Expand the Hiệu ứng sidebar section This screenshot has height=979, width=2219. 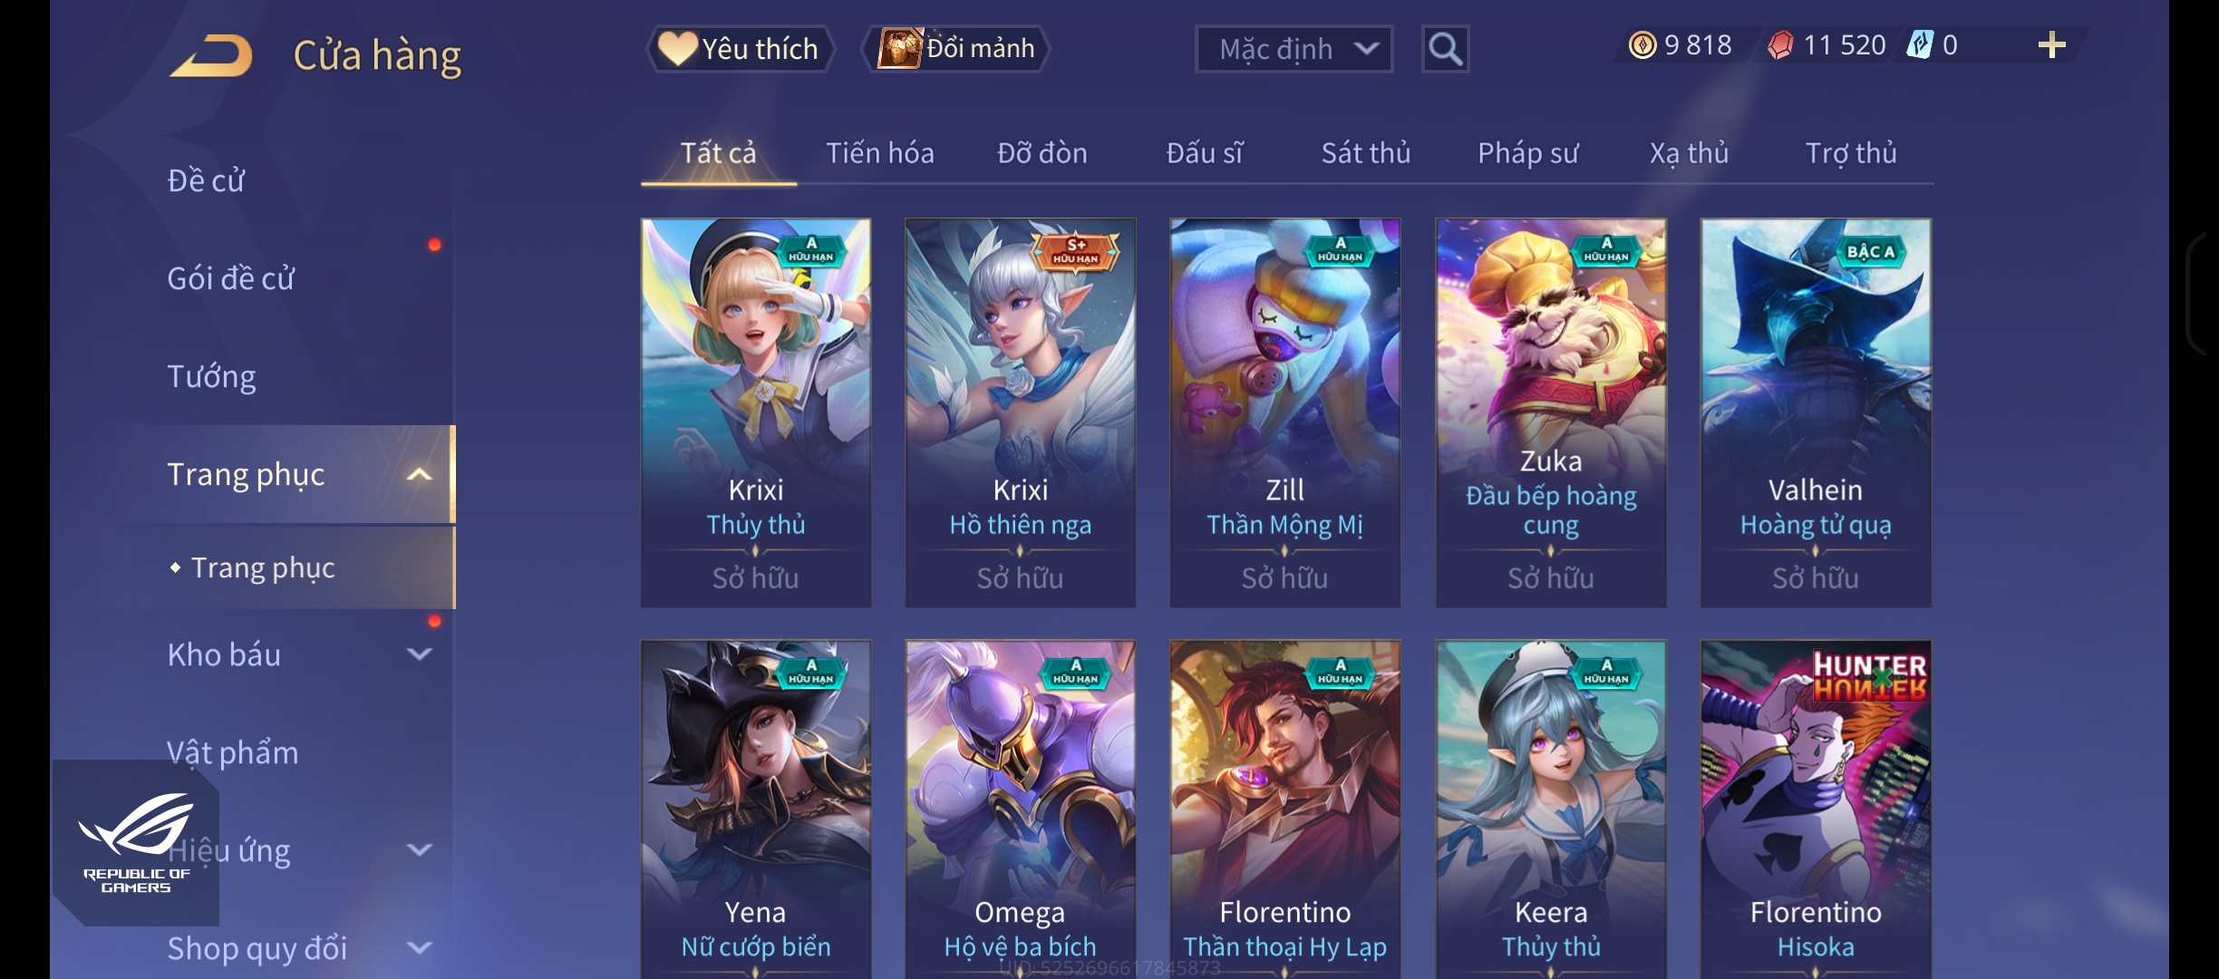pos(419,849)
